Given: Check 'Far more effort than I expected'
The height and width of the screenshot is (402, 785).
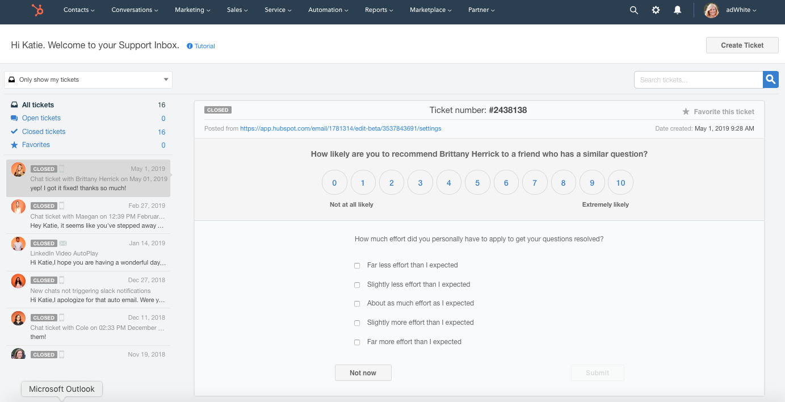Looking at the screenshot, I should click(x=357, y=342).
